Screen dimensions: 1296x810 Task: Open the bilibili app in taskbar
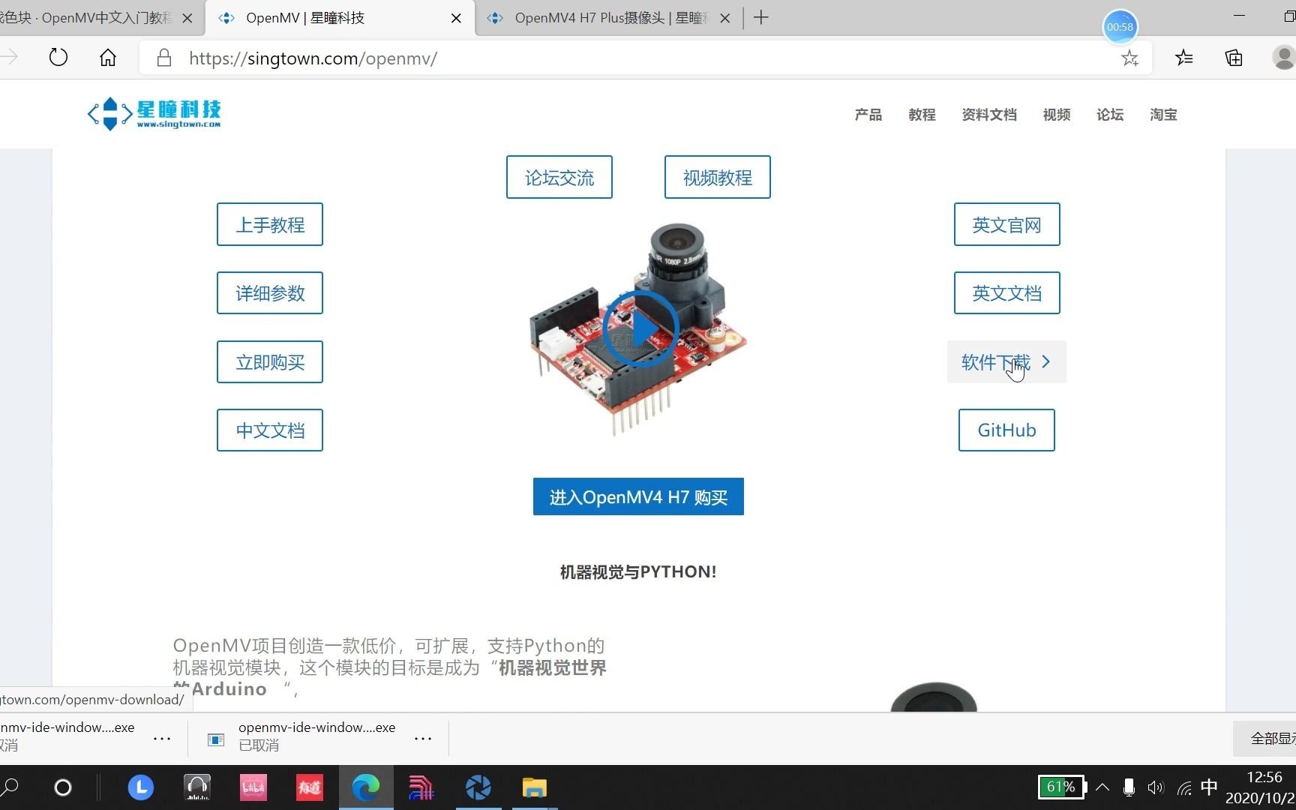[253, 787]
